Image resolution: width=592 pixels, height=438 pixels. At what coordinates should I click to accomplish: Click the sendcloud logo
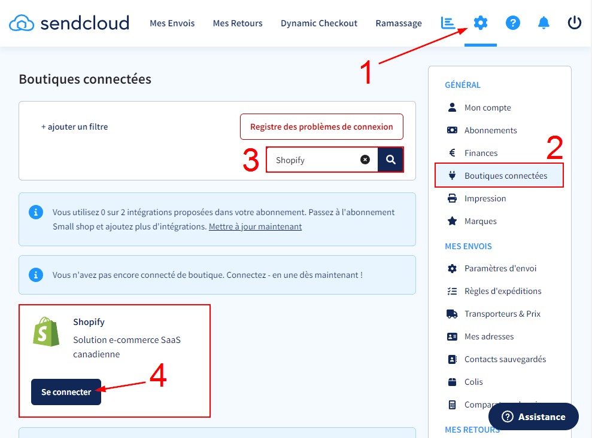click(x=69, y=23)
